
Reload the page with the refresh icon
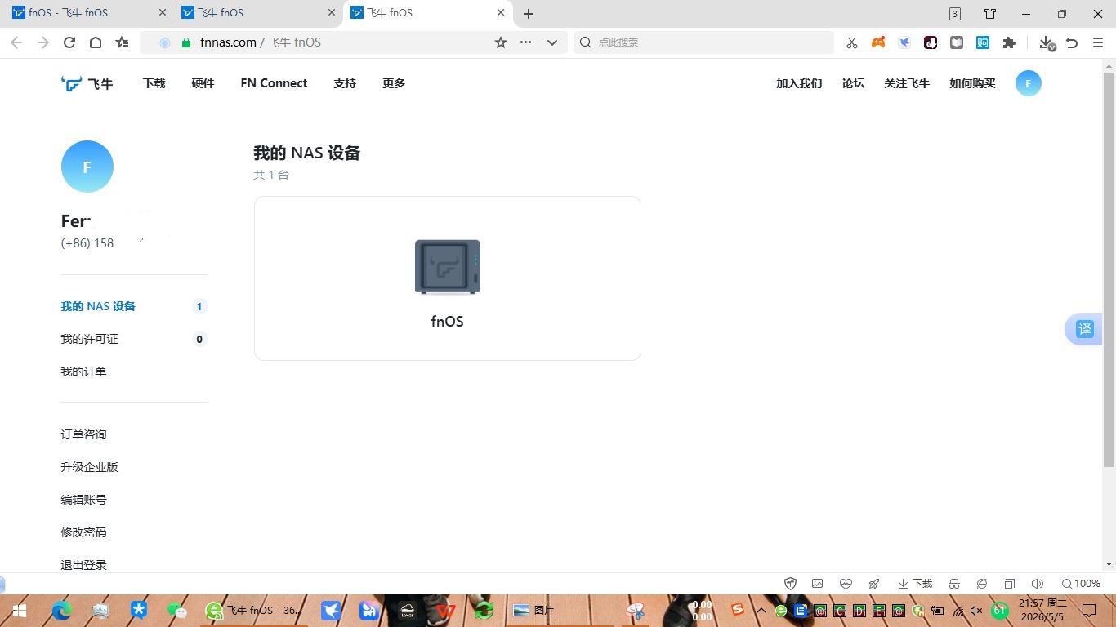(x=69, y=42)
